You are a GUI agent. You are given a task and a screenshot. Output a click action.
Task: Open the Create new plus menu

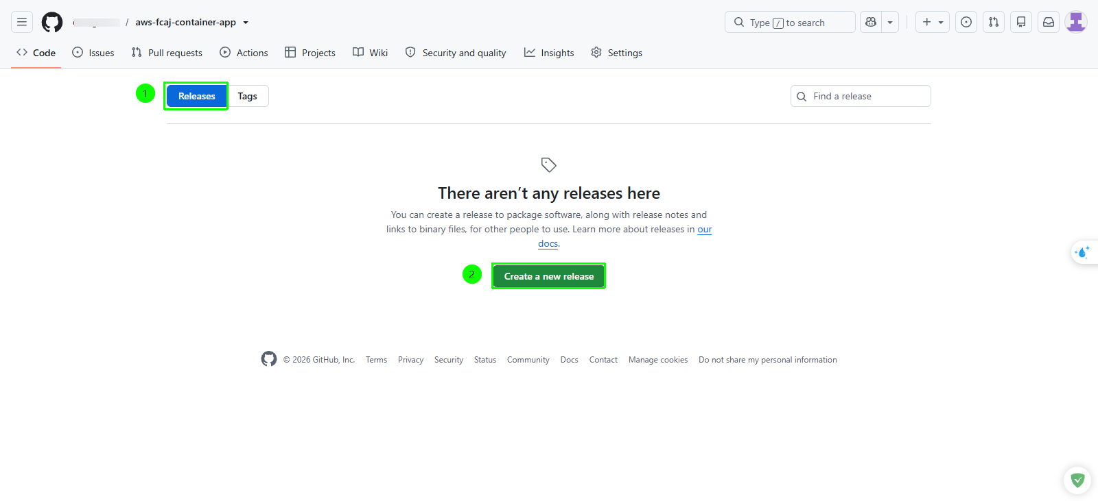(933, 22)
